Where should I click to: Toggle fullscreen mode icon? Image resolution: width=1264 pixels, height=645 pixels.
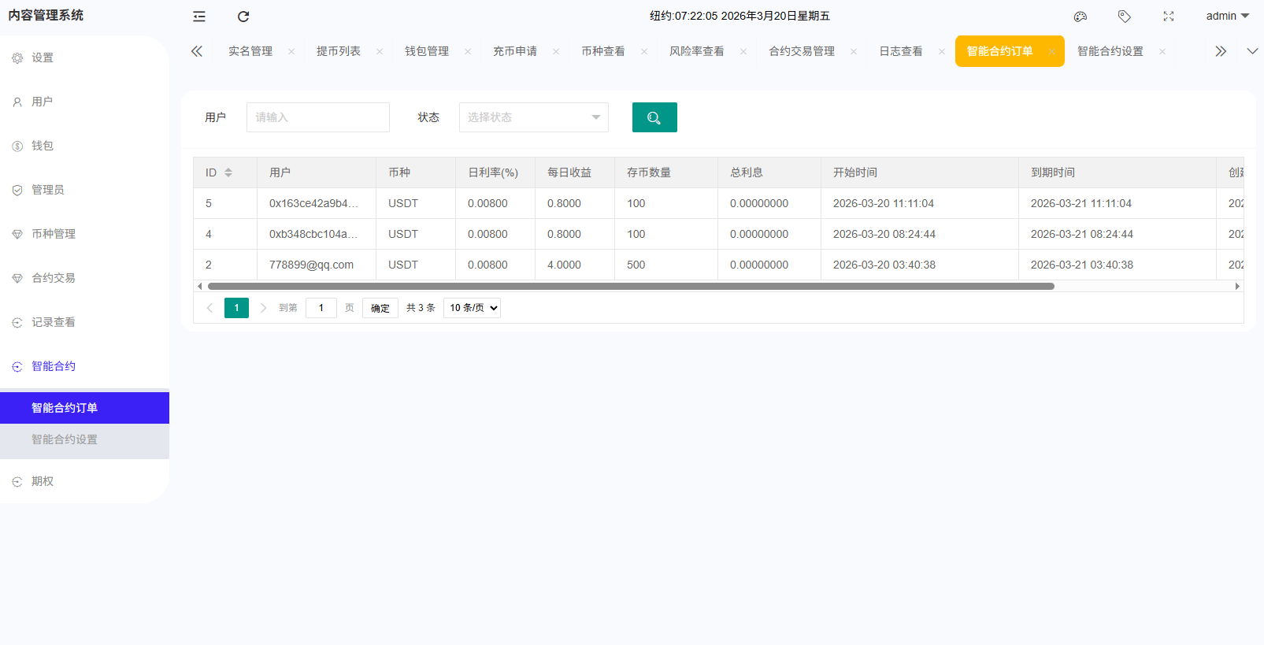click(1169, 17)
